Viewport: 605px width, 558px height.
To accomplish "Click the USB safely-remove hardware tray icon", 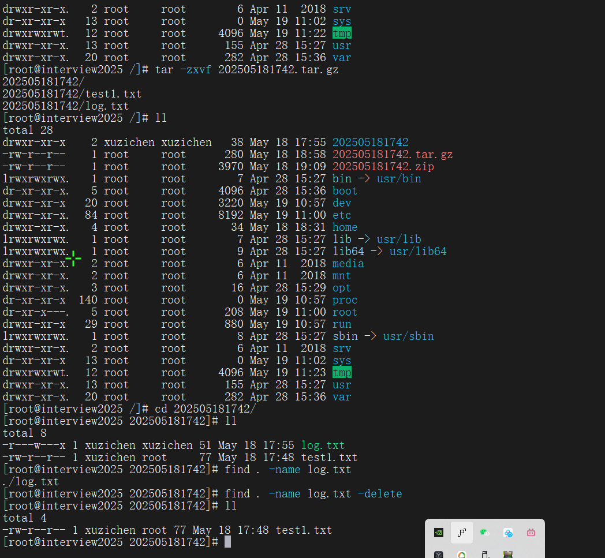I will click(x=484, y=555).
